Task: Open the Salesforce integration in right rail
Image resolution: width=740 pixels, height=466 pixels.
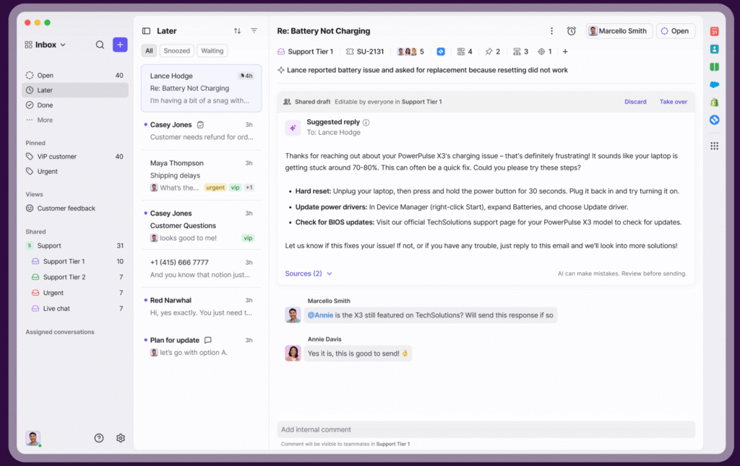Action: pyautogui.click(x=714, y=84)
